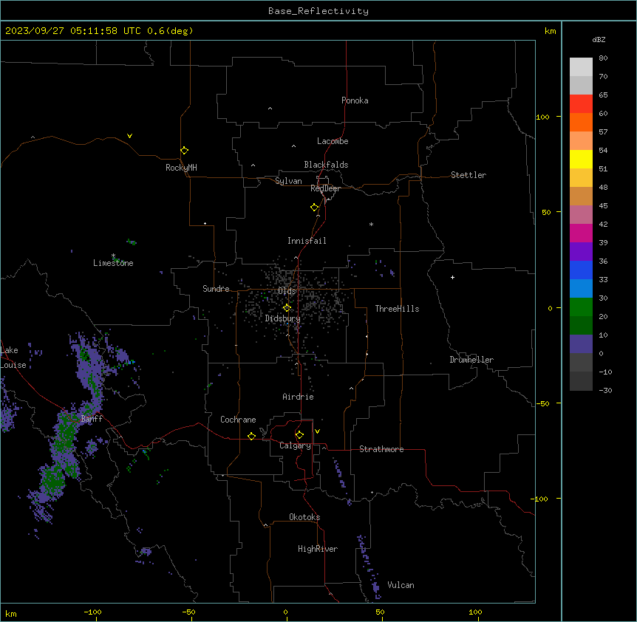Click the Sylvan label
Viewport: 637px width, 622px height.
pos(288,181)
